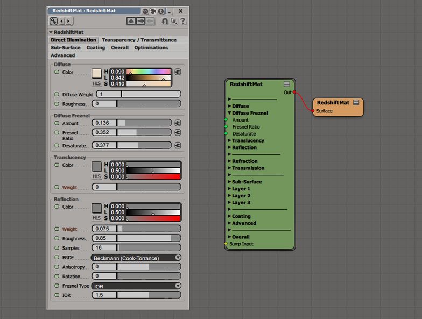
Task: Click the Reflection color swatch
Action: [96, 208]
